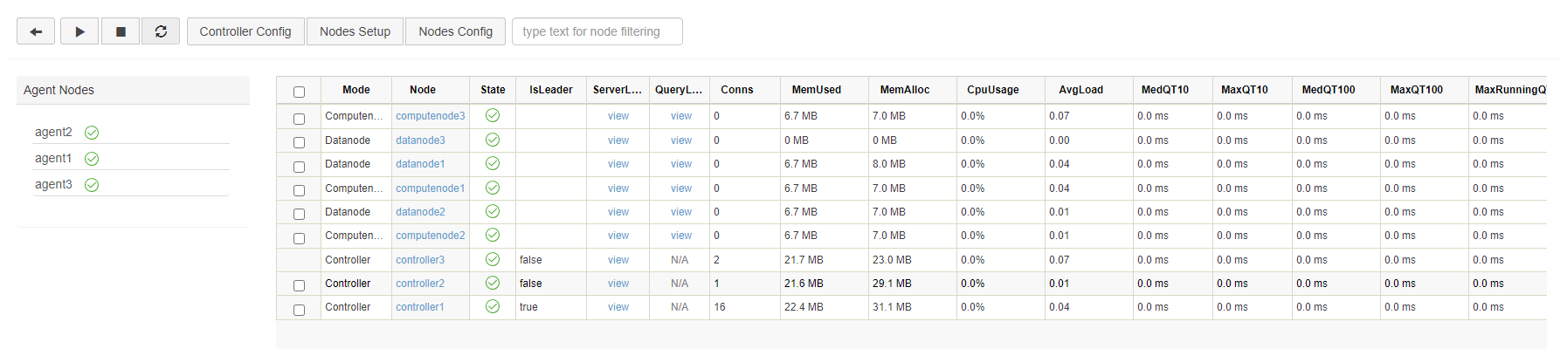
Task: View query log for datanode2
Action: point(681,212)
